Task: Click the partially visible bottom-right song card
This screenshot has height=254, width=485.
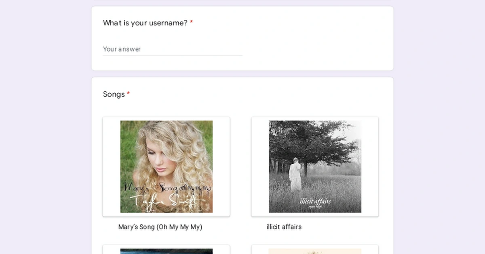Action: click(315, 250)
